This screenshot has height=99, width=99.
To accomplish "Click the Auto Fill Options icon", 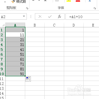I will tap(28, 79).
